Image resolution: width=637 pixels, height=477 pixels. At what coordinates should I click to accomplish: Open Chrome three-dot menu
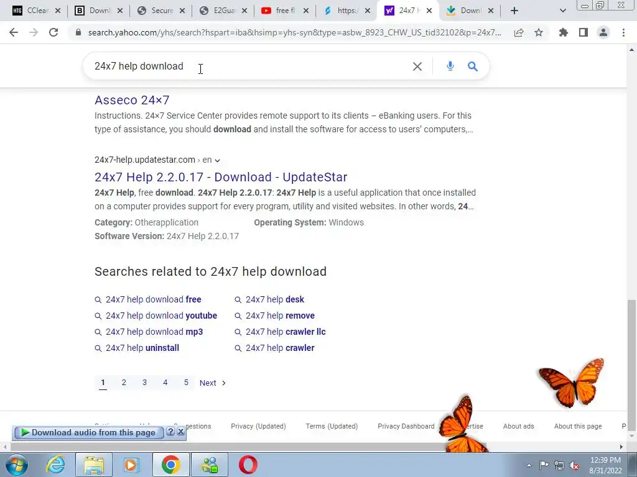pos(623,32)
